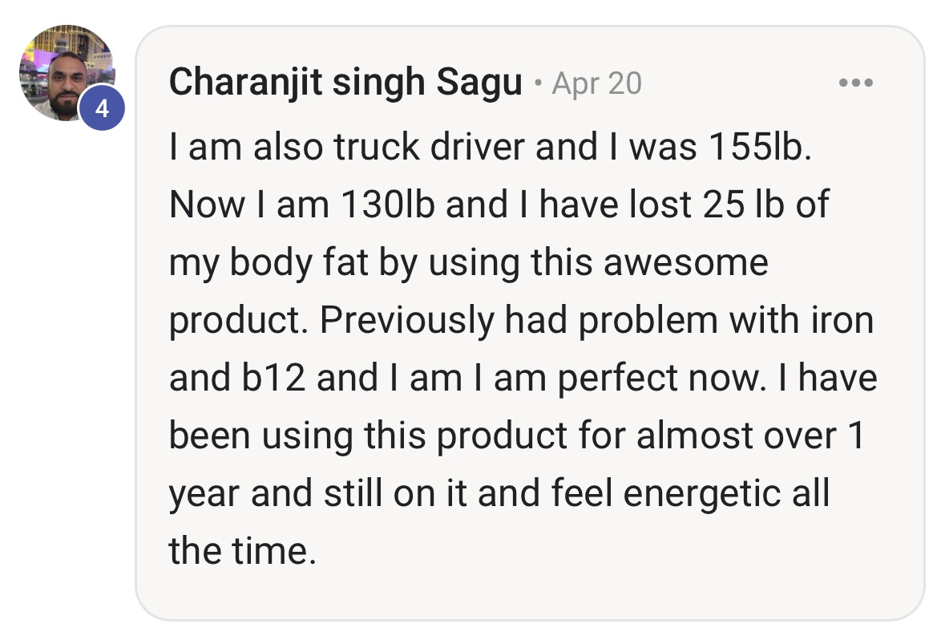
Task: Click the word "130lb" in the comment
Action: click(x=388, y=205)
